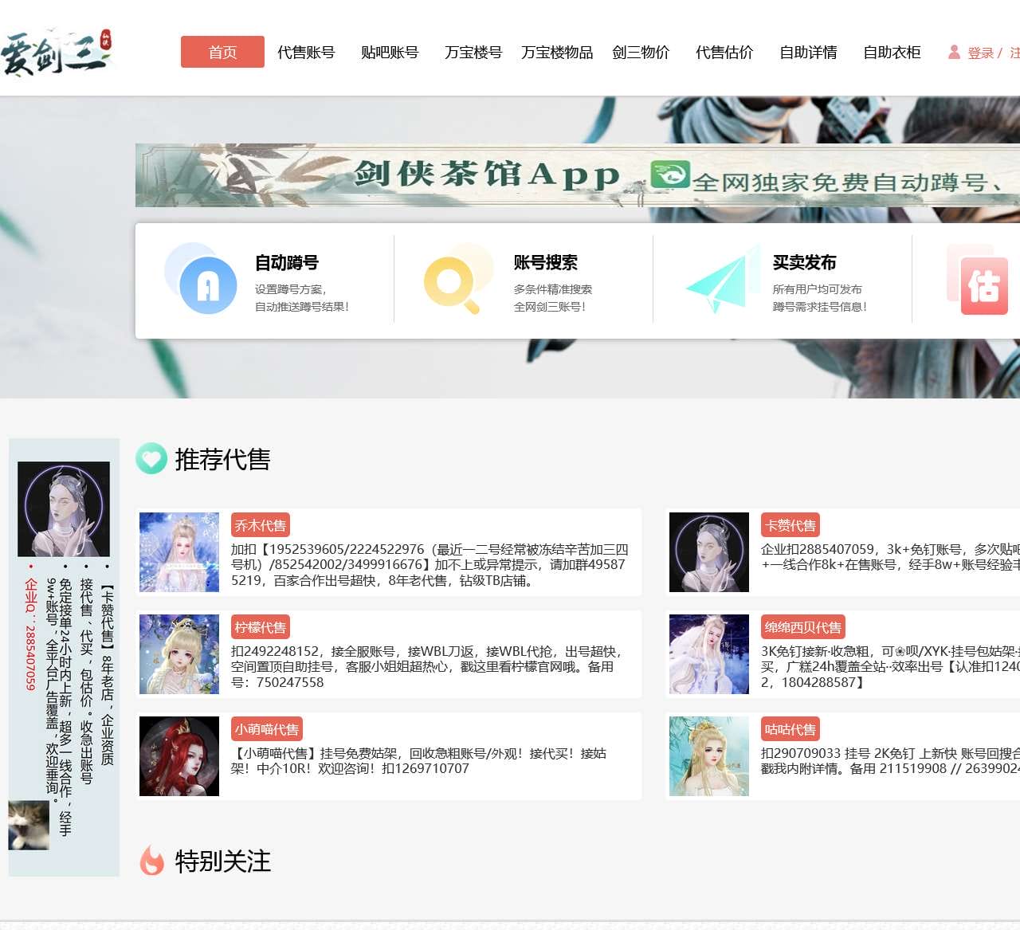Click the 登录 login link
The width and height of the screenshot is (1020, 930).
pos(980,53)
